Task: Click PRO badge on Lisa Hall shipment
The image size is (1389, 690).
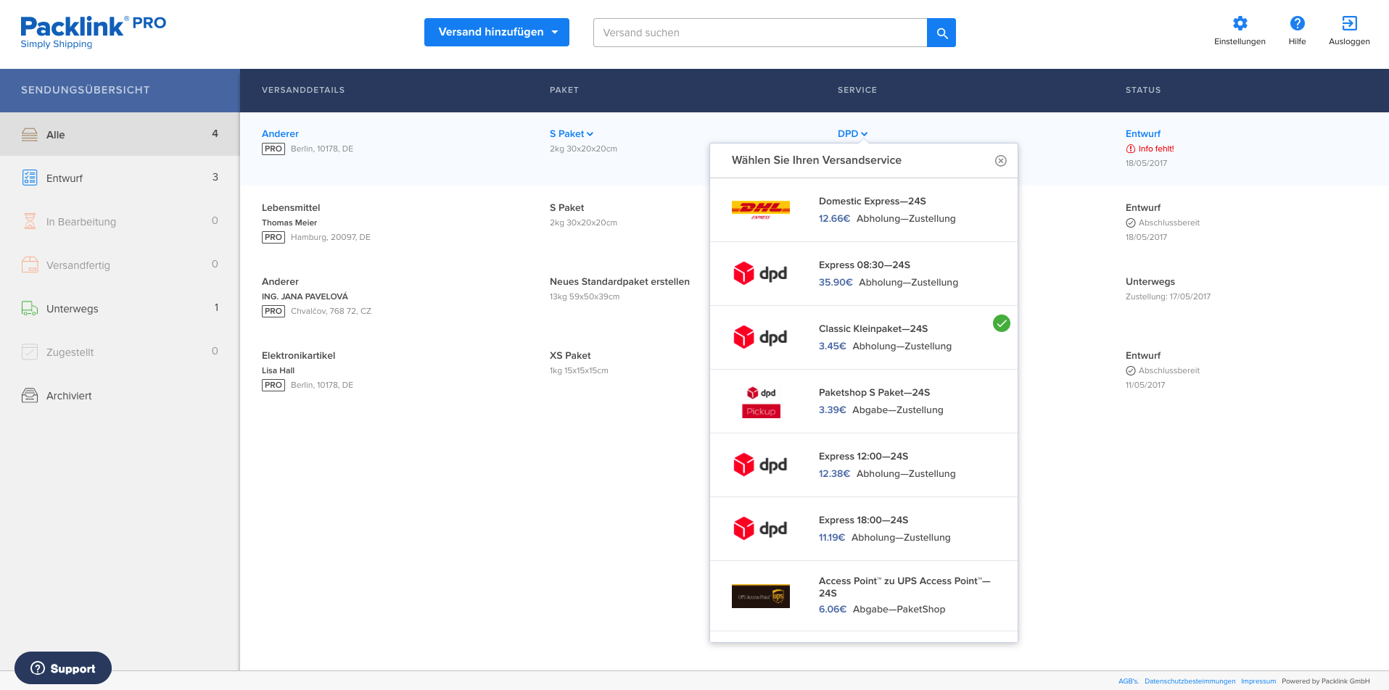Action: (273, 385)
